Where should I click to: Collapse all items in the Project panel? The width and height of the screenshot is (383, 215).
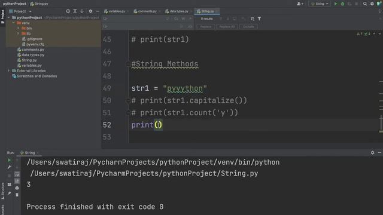(x=82, y=11)
